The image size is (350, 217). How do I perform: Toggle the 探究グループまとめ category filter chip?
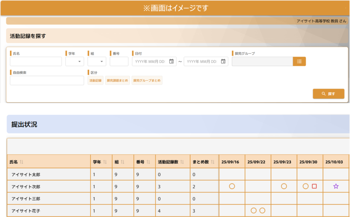coord(147,81)
